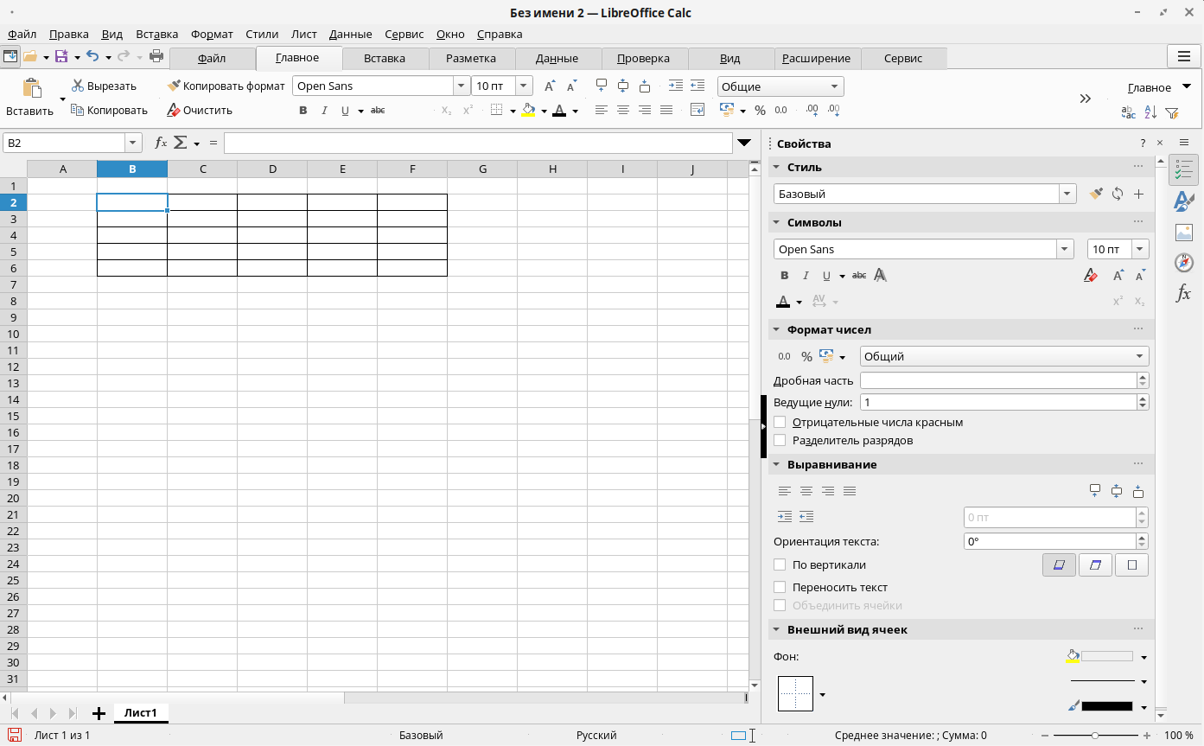Switch to the Разметка ribbon tab

(471, 59)
